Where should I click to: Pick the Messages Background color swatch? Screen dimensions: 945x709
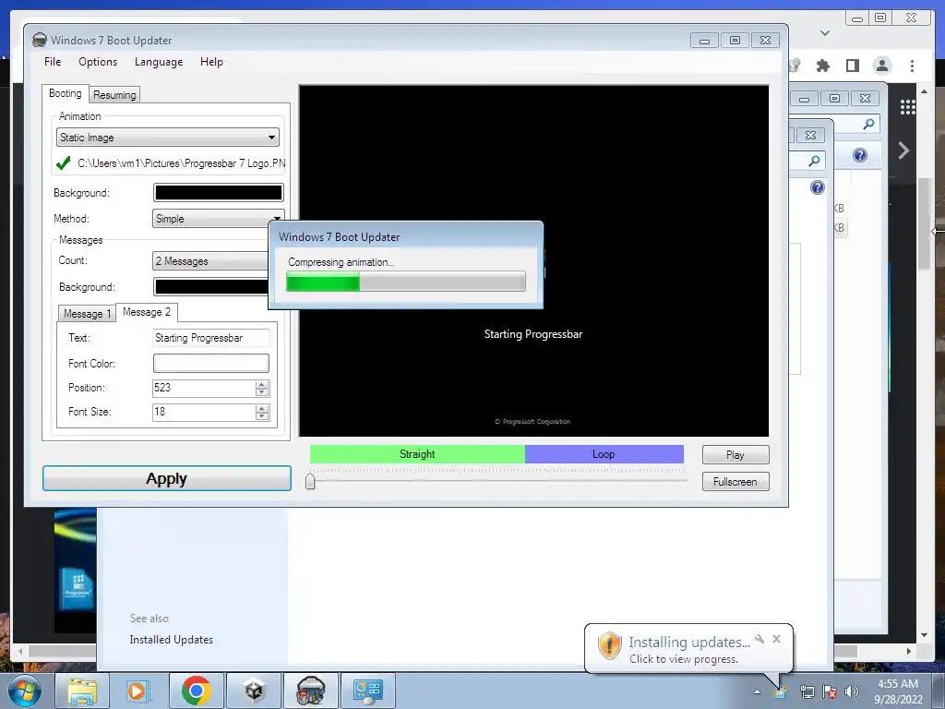pyautogui.click(x=211, y=286)
